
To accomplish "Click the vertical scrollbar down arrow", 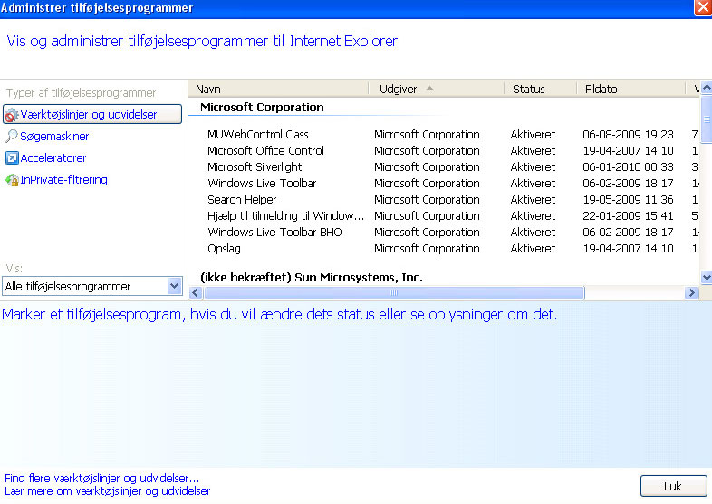I will pos(706,277).
